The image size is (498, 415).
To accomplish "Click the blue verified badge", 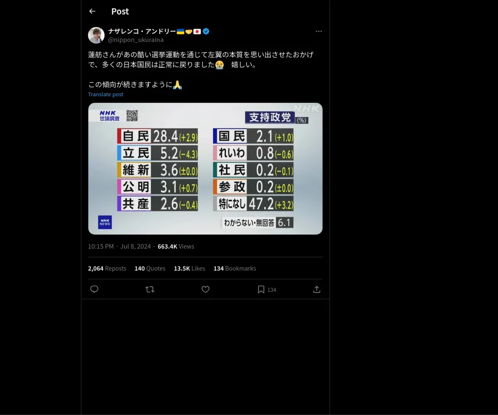I will [x=206, y=31].
